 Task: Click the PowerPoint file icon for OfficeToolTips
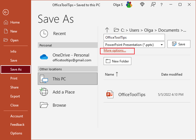(110, 94)
